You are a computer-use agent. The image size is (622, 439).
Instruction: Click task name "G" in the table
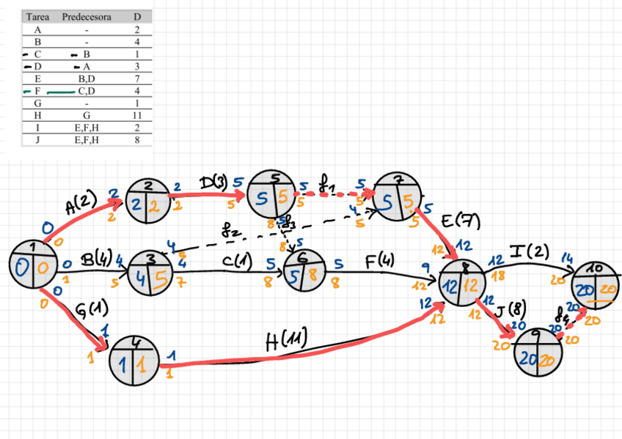tap(37, 103)
